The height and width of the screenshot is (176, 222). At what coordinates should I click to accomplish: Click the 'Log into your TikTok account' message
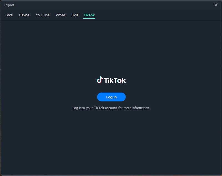(111, 108)
